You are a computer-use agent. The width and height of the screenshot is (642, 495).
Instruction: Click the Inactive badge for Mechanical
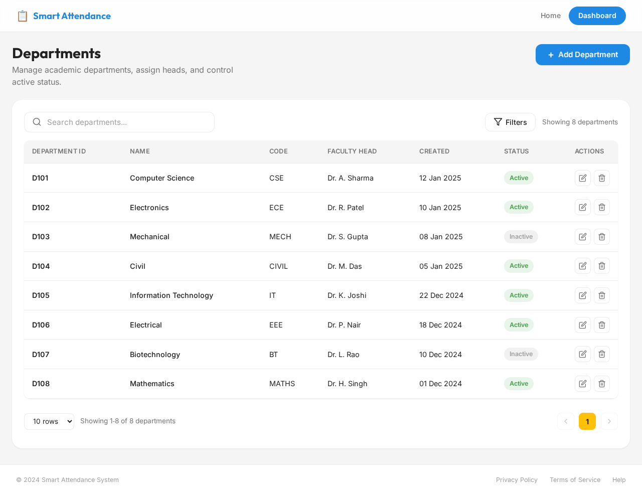[x=521, y=237]
